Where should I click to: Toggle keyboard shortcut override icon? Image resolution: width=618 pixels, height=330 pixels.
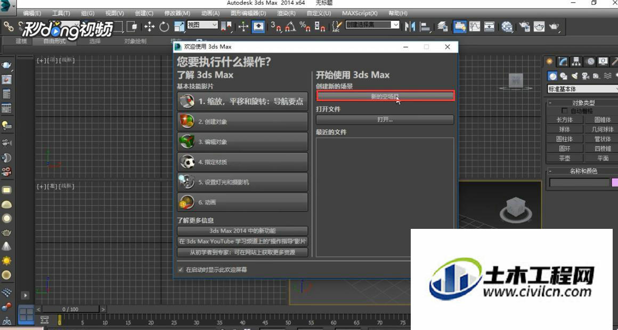click(x=258, y=27)
